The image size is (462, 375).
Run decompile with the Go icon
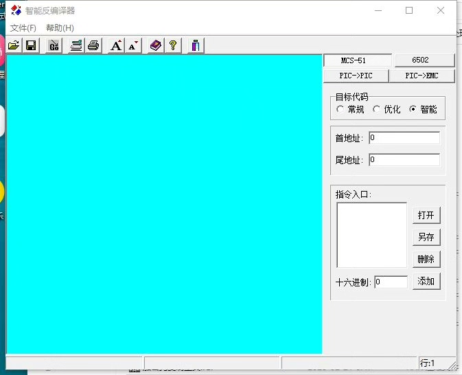point(54,46)
